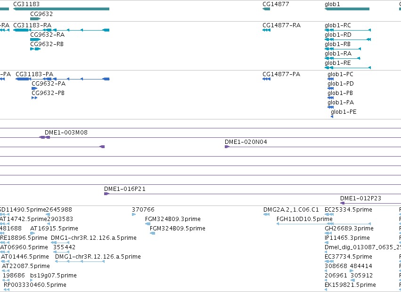The width and height of the screenshot is (401, 292).
Task: Click EST AT01446.5prime
Action: [x=25, y=257]
